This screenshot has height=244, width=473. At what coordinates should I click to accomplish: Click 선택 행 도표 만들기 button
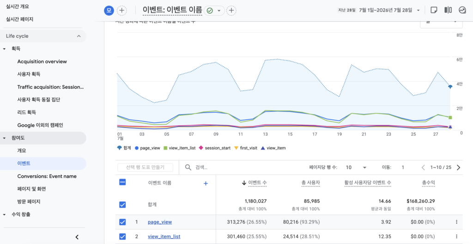coord(146,168)
